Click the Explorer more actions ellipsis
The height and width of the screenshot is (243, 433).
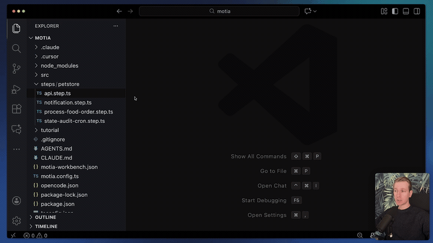(x=116, y=26)
